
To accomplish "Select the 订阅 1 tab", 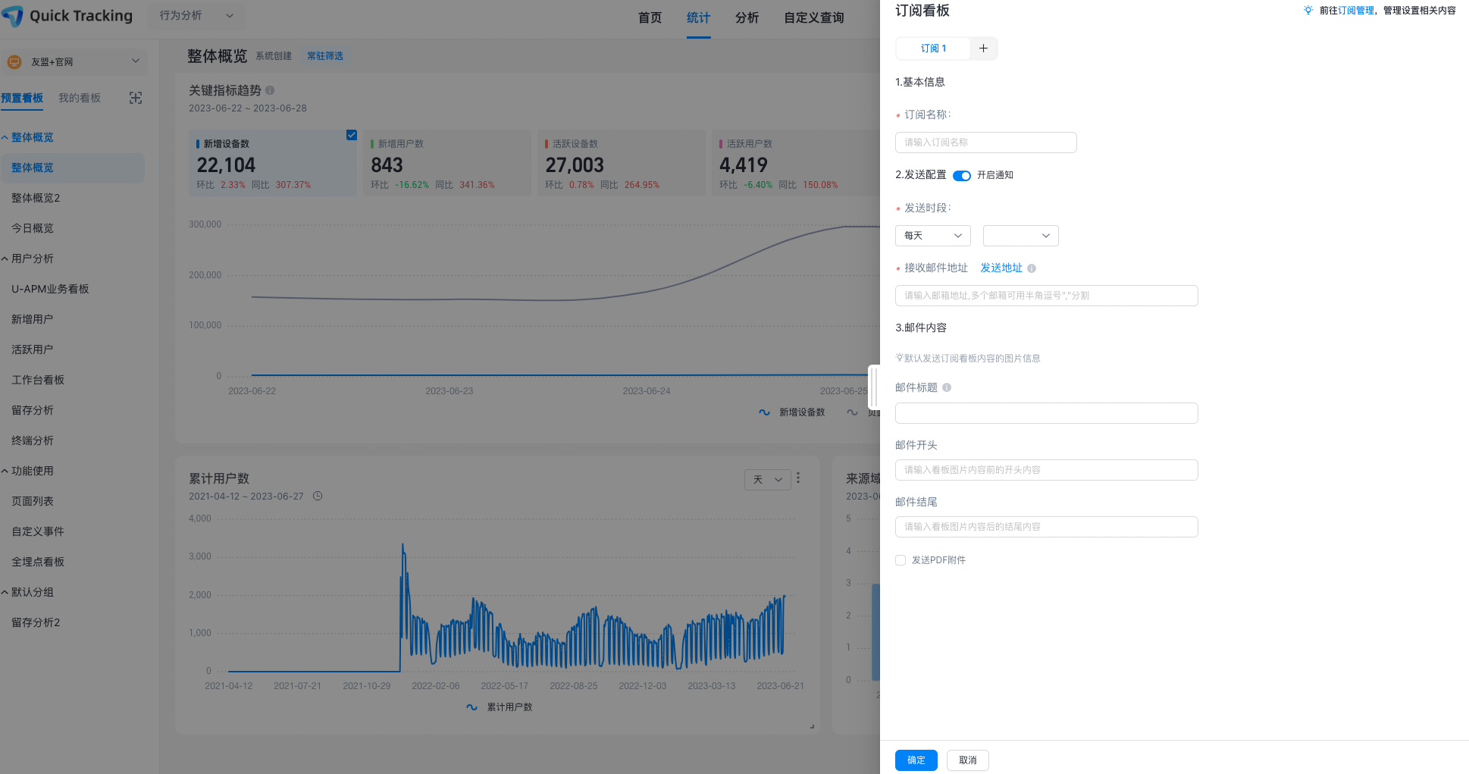I will pos(933,49).
